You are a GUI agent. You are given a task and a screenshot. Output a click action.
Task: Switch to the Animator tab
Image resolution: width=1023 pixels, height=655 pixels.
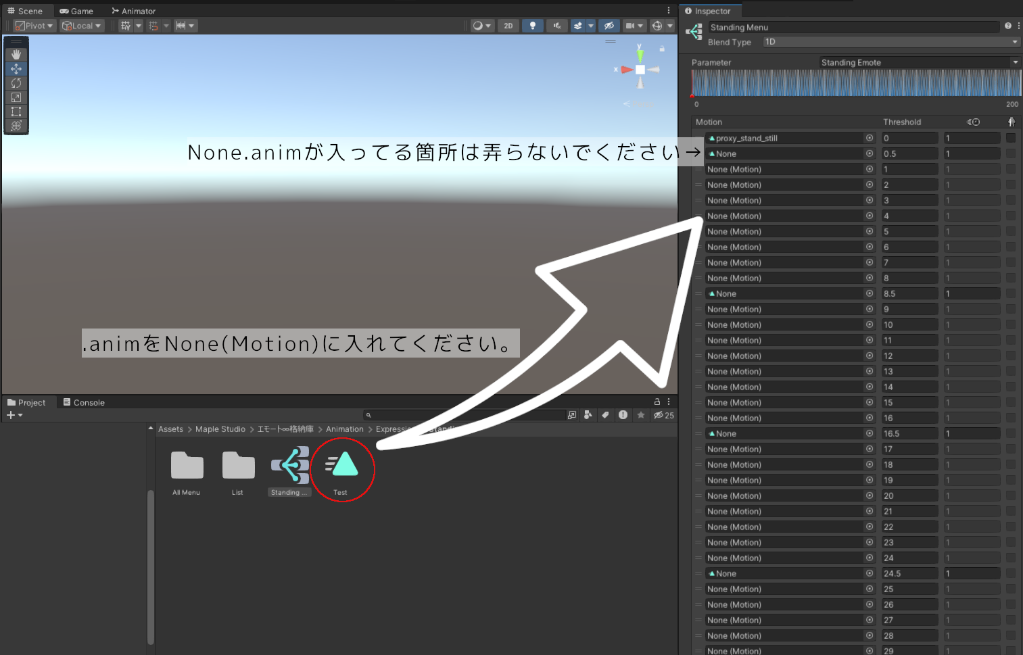(x=133, y=10)
